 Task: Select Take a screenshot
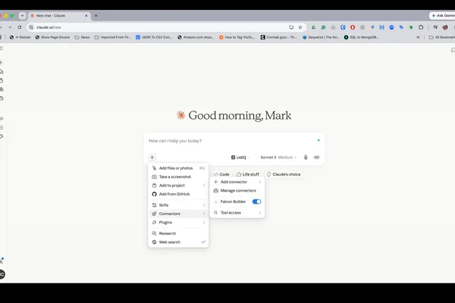pyautogui.click(x=178, y=176)
